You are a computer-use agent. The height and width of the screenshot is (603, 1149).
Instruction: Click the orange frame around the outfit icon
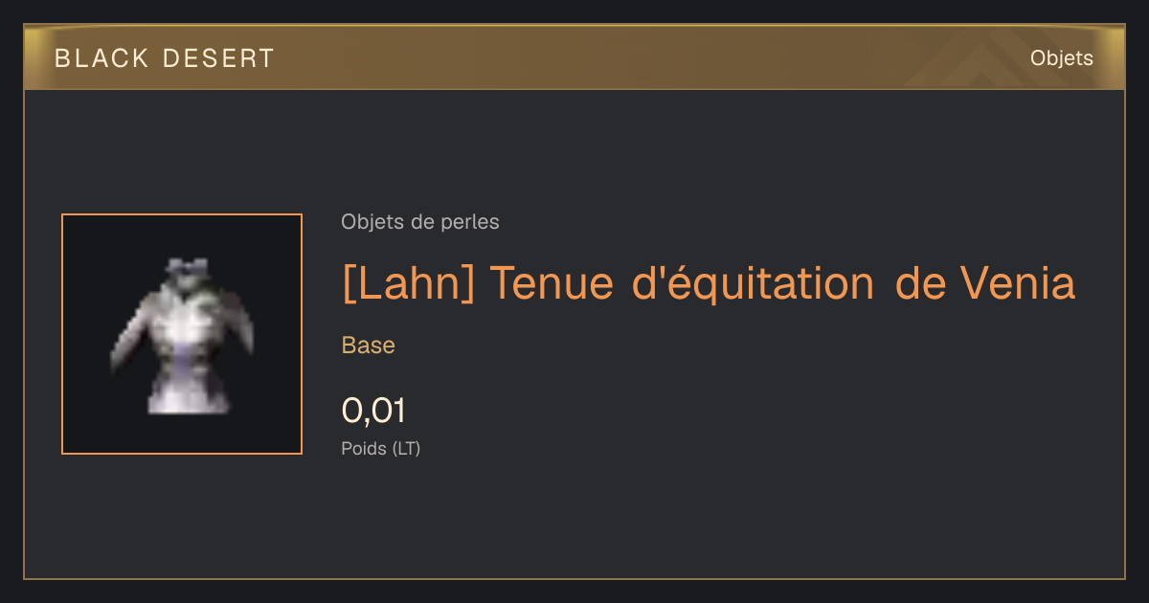(x=182, y=334)
